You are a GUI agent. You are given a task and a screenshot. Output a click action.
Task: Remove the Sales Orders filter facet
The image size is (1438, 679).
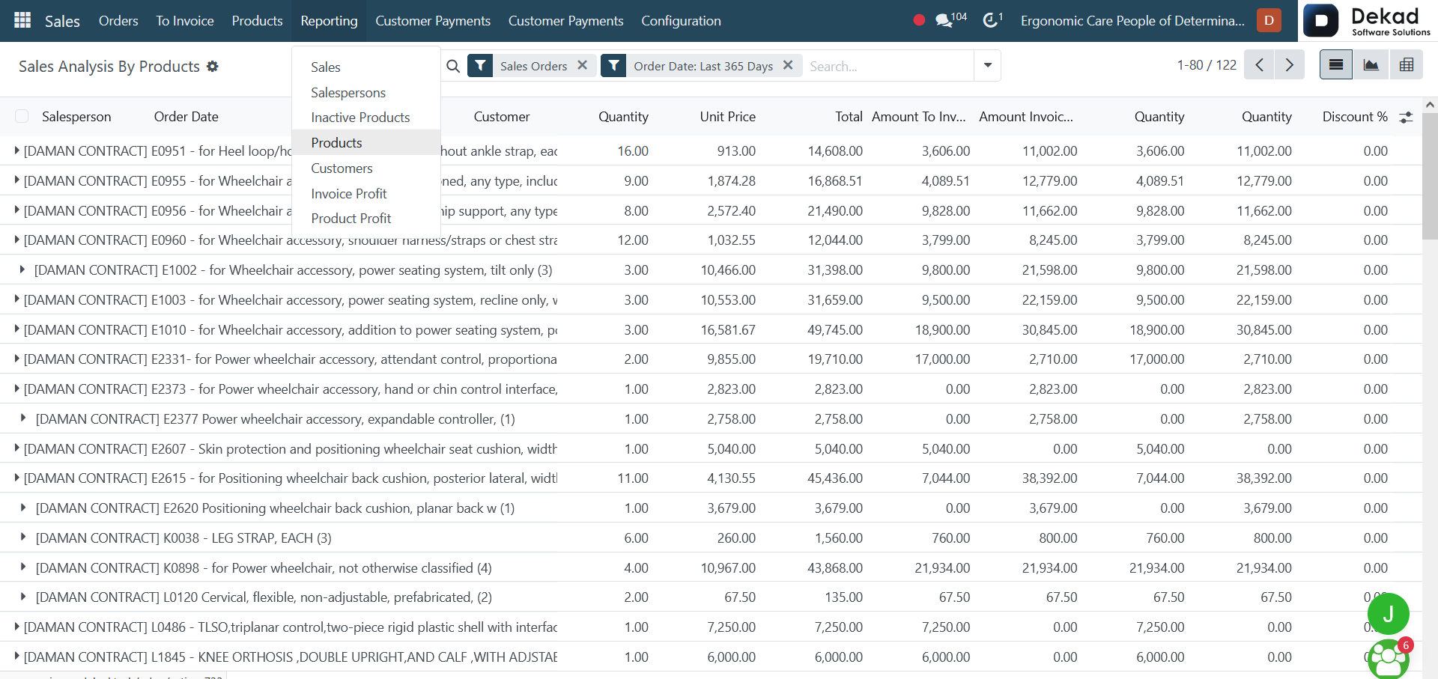pyautogui.click(x=582, y=65)
